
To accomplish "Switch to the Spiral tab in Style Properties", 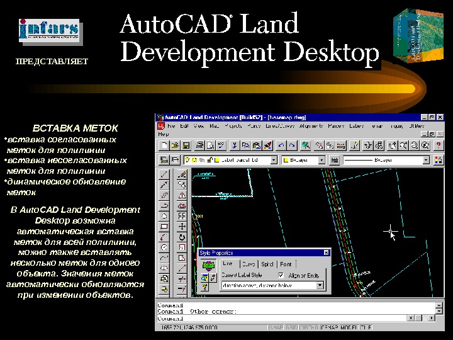I will click(267, 264).
